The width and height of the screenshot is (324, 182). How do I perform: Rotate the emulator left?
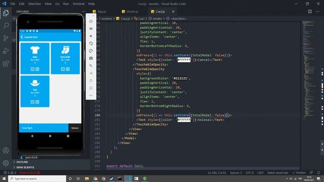[91, 43]
